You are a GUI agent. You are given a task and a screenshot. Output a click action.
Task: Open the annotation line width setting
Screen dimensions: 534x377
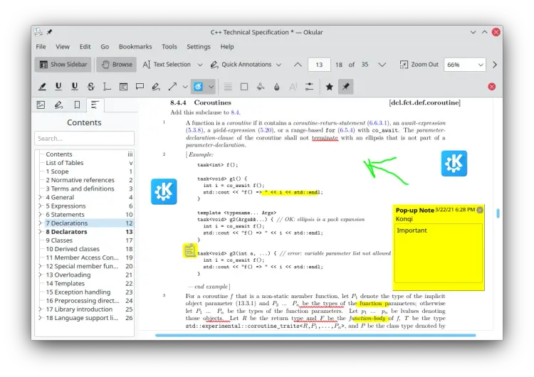pyautogui.click(x=228, y=87)
